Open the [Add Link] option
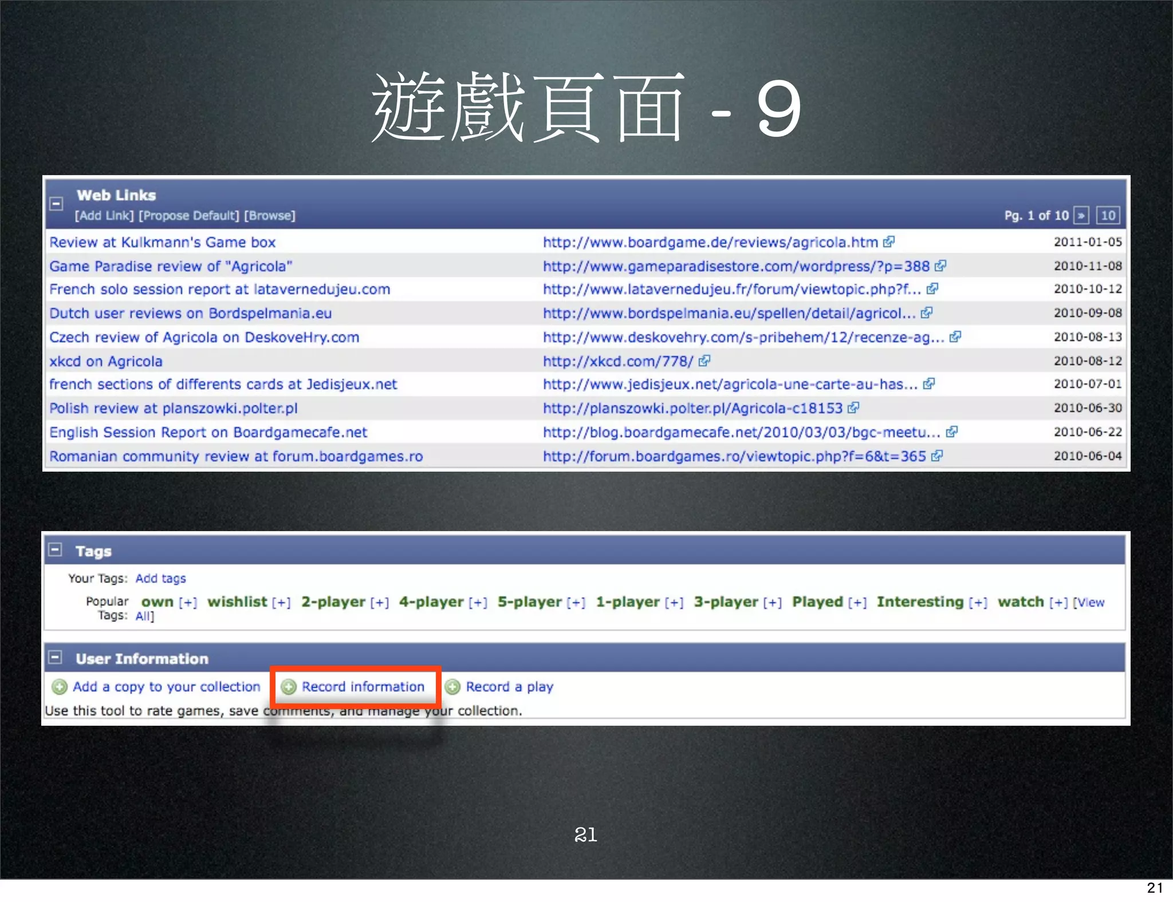The width and height of the screenshot is (1173, 902). tap(104, 216)
